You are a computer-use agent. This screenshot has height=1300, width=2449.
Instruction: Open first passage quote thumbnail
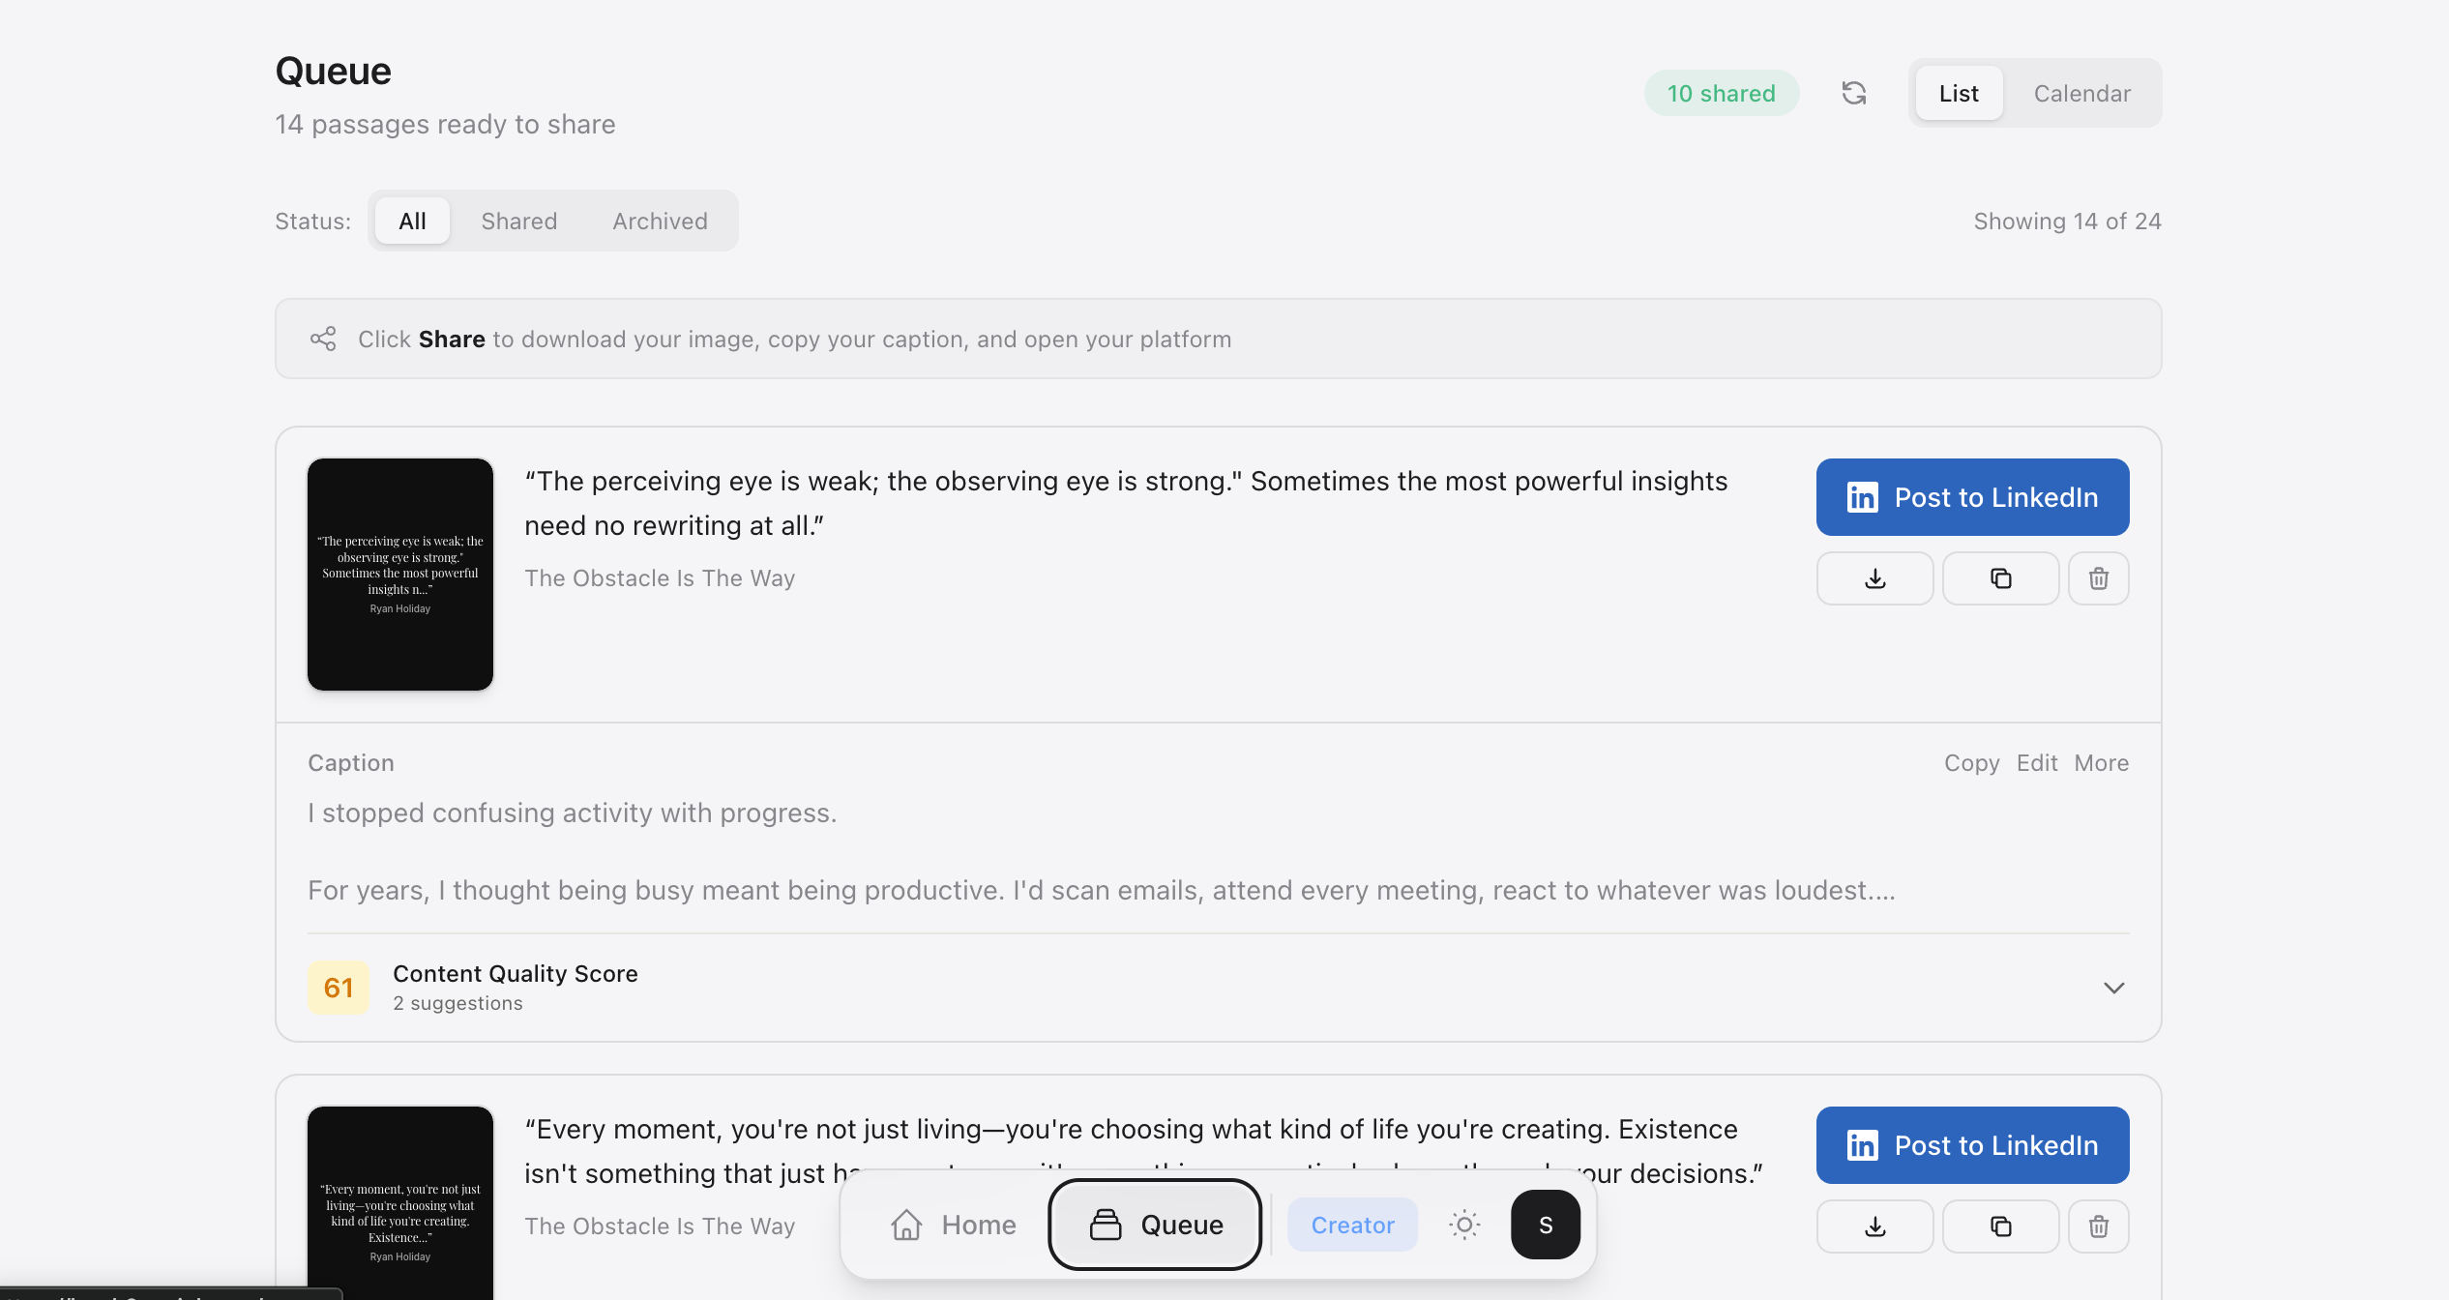click(x=400, y=575)
